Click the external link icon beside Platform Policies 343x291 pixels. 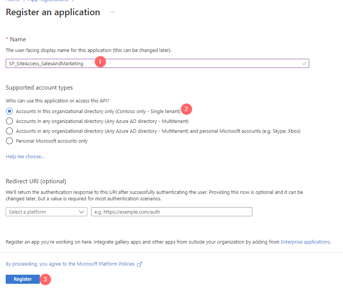tap(139, 264)
